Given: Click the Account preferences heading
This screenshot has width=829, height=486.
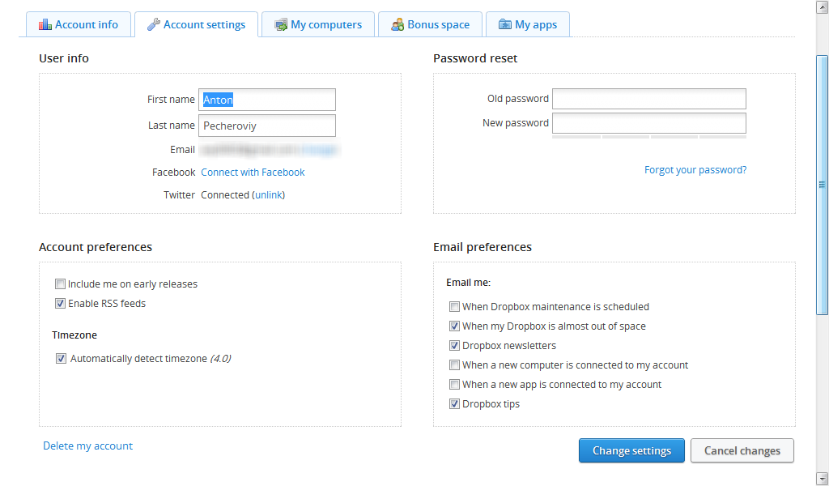Looking at the screenshot, I should (x=96, y=247).
